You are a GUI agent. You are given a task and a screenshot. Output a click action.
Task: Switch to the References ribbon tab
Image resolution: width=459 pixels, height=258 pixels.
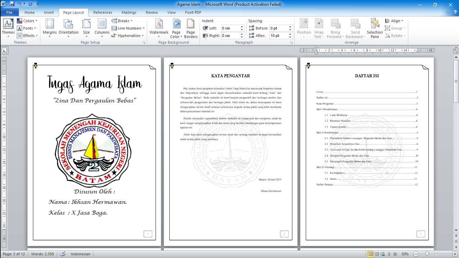tap(102, 12)
